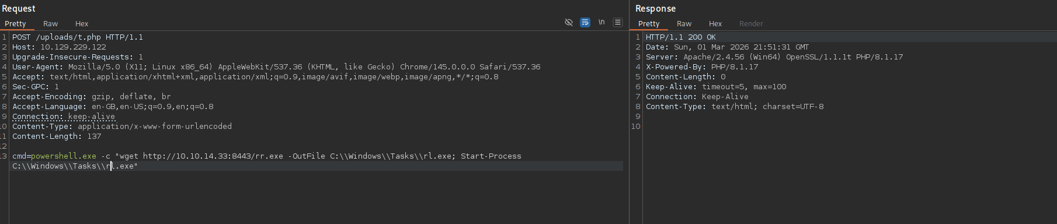
Task: Open the Response Render tab
Action: coord(751,23)
